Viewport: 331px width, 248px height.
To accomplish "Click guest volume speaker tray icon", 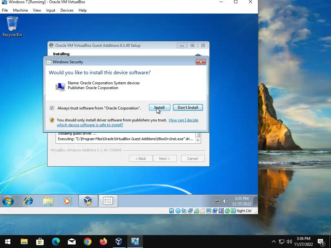I will [x=225, y=201].
